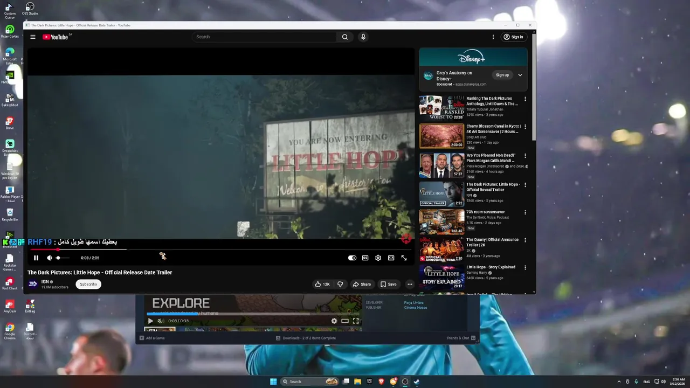The width and height of the screenshot is (690, 388).
Task: Share the Little Hope trailer
Action: (362, 284)
